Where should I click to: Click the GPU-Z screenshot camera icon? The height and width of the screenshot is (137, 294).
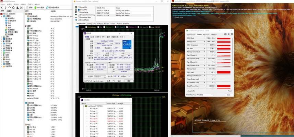(225, 34)
